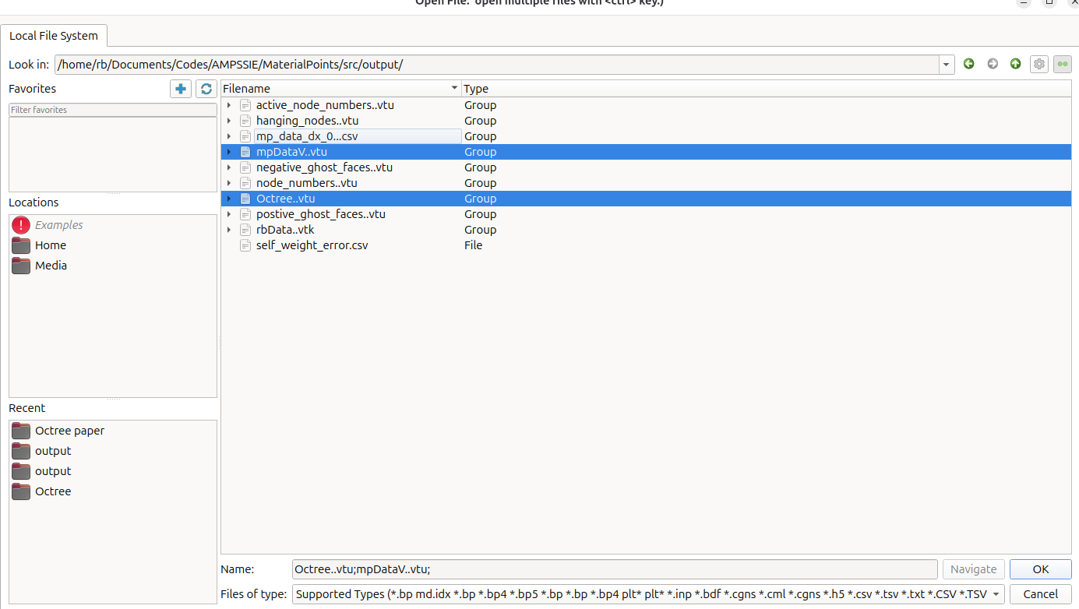Select the mpDataV..vtu file name

[x=291, y=152]
